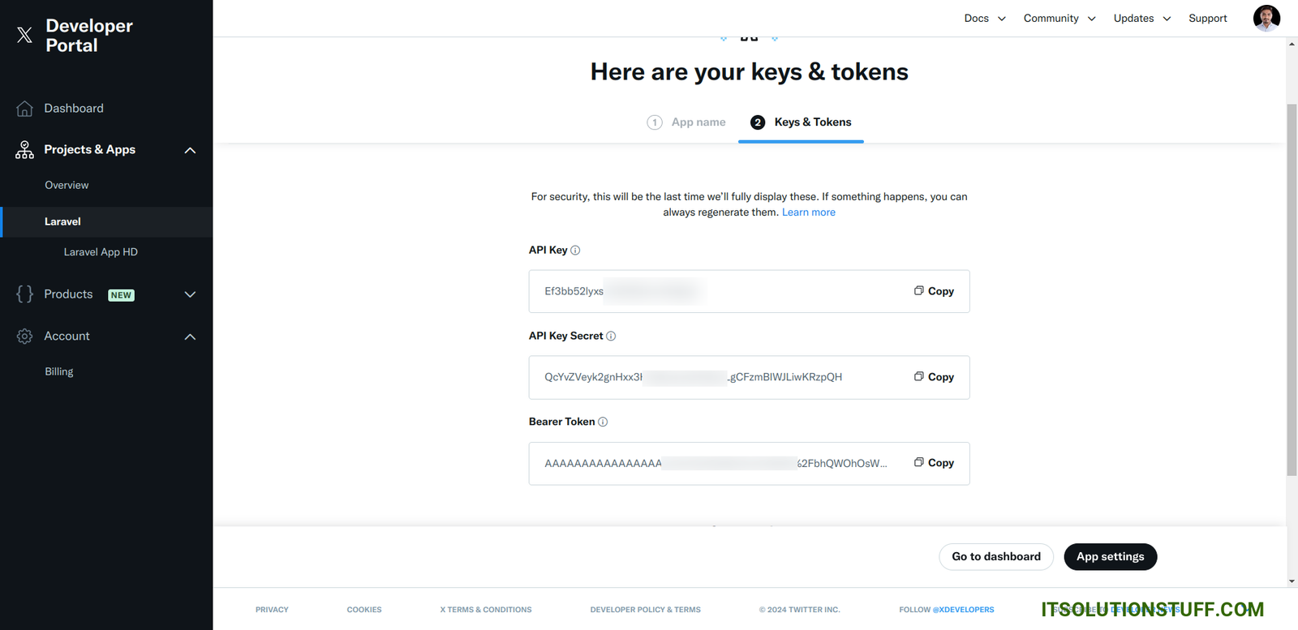This screenshot has height=630, width=1298.
Task: Click the Projects & Apps hierarchy icon
Action: [25, 150]
